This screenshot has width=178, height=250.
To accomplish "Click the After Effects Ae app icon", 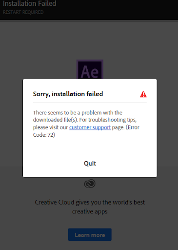I will (90, 69).
